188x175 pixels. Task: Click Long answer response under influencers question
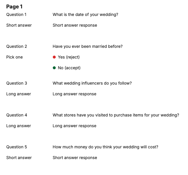coord(75,94)
